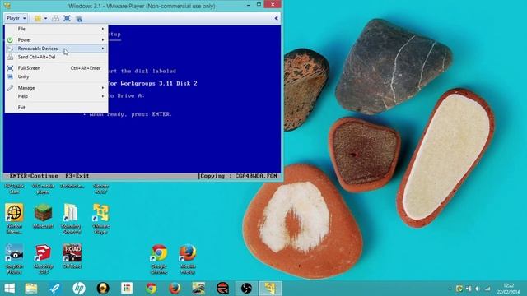Open the Help submenu
The height and width of the screenshot is (296, 527).
click(57, 96)
